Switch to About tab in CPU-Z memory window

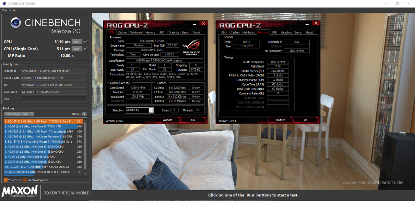(x=309, y=32)
